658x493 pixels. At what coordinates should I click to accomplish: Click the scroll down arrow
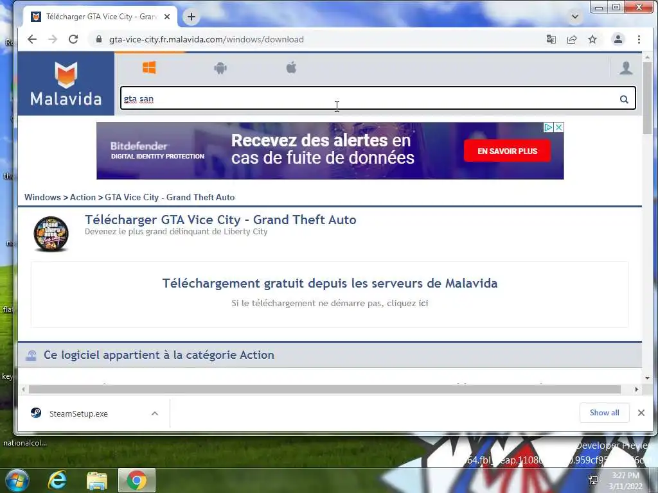[646, 377]
